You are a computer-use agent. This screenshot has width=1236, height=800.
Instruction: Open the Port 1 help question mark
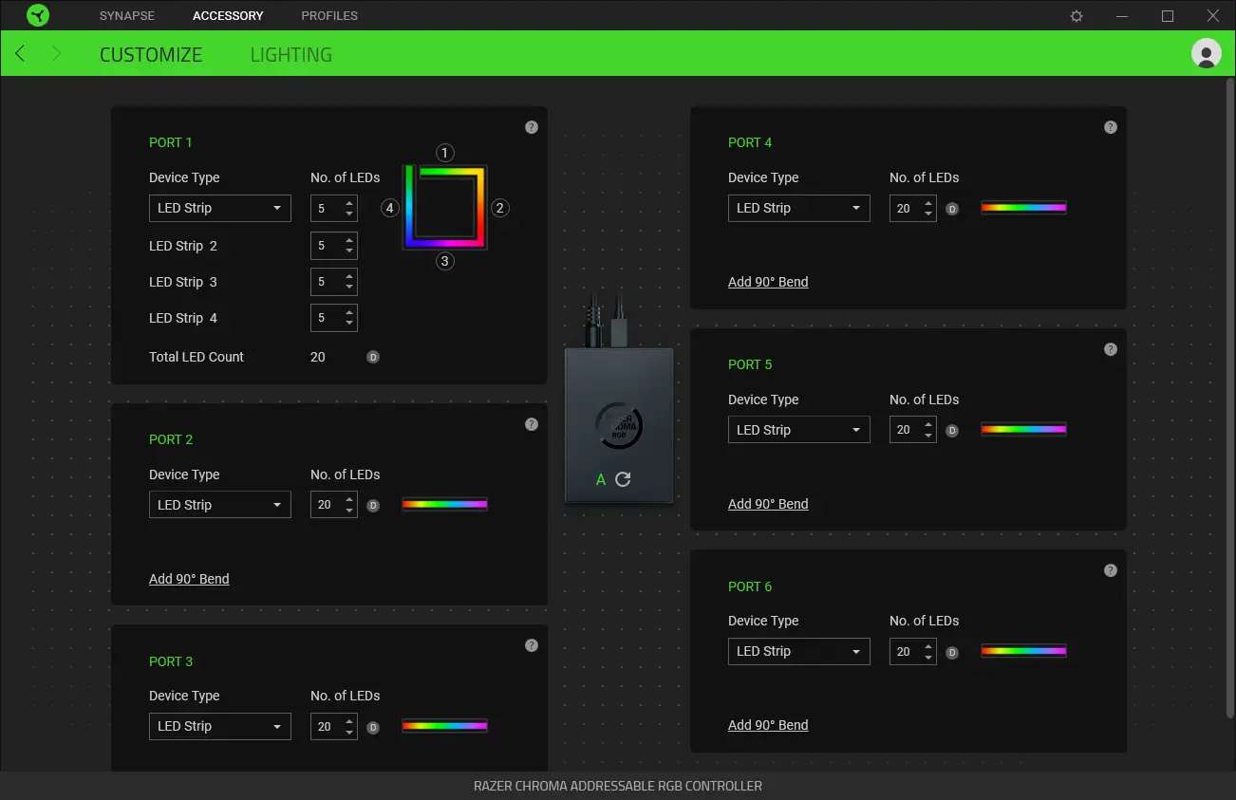tap(532, 127)
